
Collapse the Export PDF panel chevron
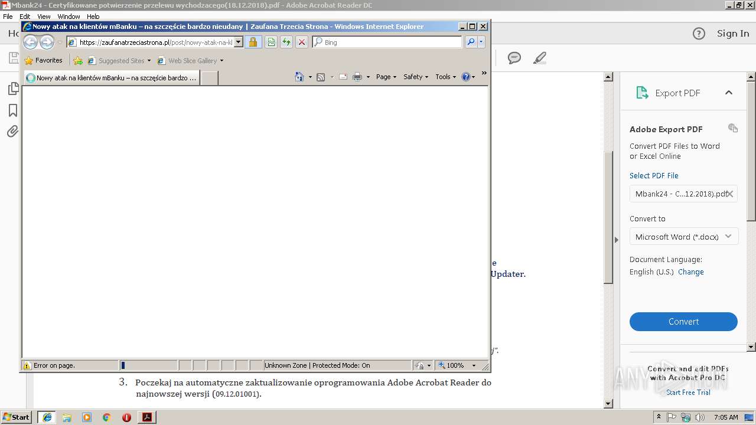[729, 93]
